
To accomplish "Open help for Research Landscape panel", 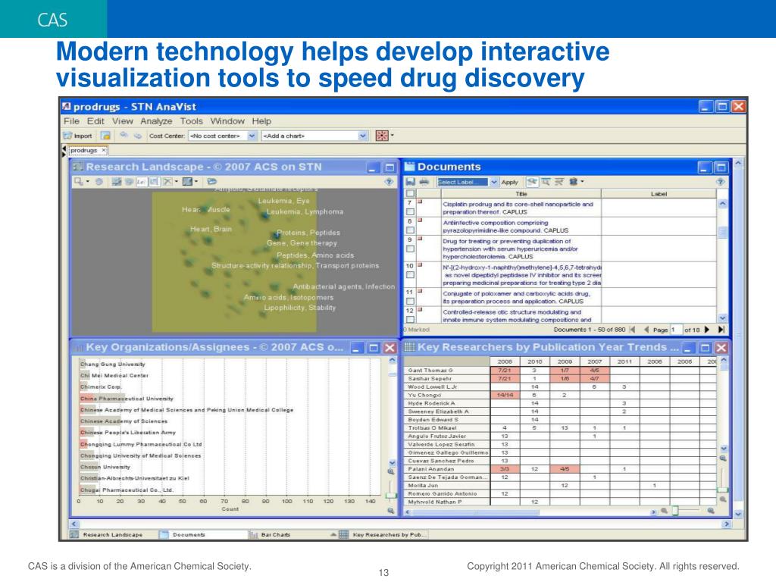I will pos(389,182).
